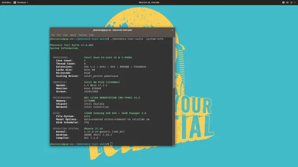This screenshot has width=298, height=167.
Task: Click the power icon in system tray
Action: click(x=291, y=2)
